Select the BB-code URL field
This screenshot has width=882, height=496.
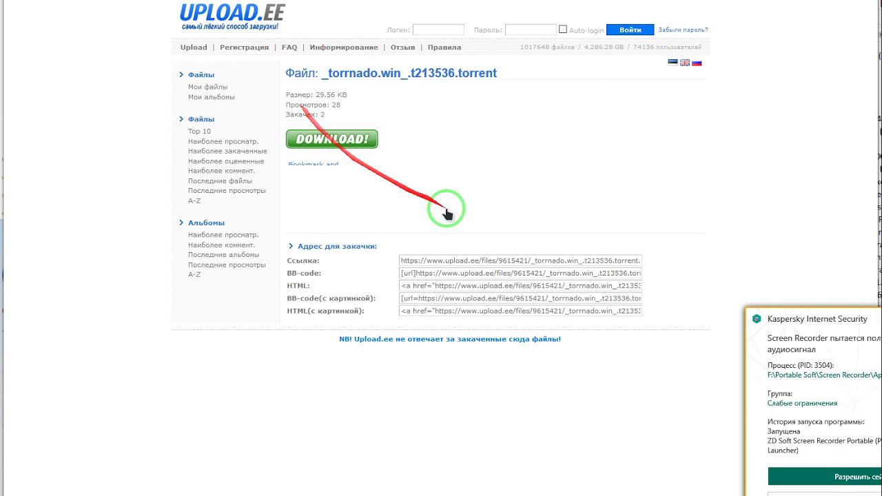520,273
